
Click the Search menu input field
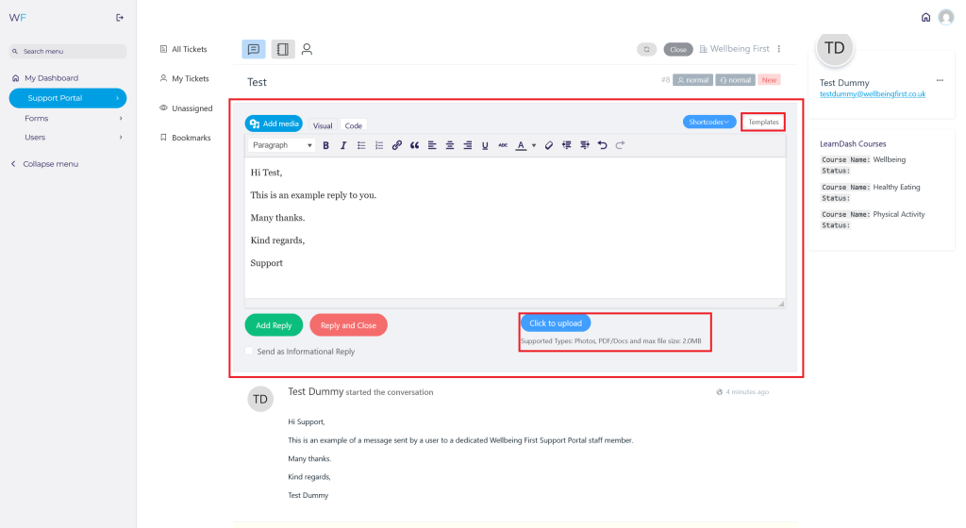click(68, 51)
